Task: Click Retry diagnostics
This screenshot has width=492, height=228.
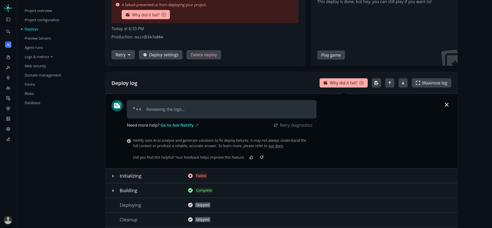Action: point(293,125)
